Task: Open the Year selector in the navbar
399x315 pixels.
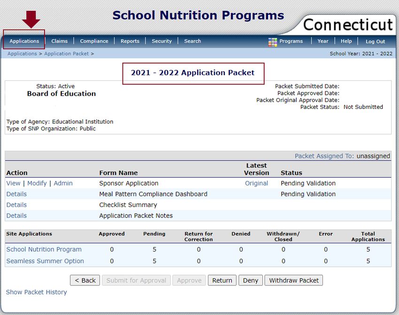Action: pyautogui.click(x=322, y=41)
